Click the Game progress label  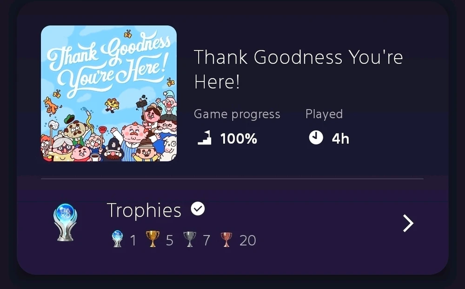(x=237, y=114)
